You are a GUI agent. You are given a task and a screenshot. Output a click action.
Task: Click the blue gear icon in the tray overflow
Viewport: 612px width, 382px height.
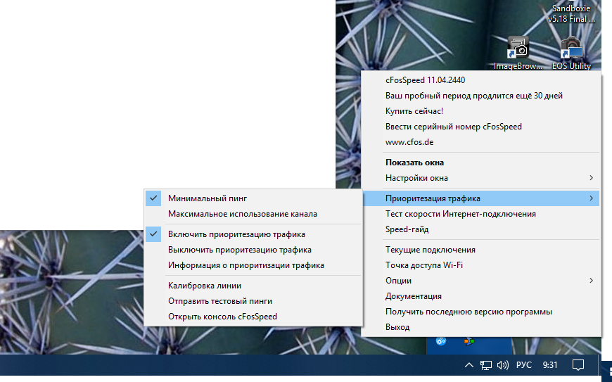[x=441, y=341]
